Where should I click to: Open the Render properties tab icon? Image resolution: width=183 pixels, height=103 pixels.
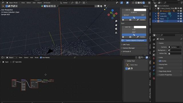154,44
